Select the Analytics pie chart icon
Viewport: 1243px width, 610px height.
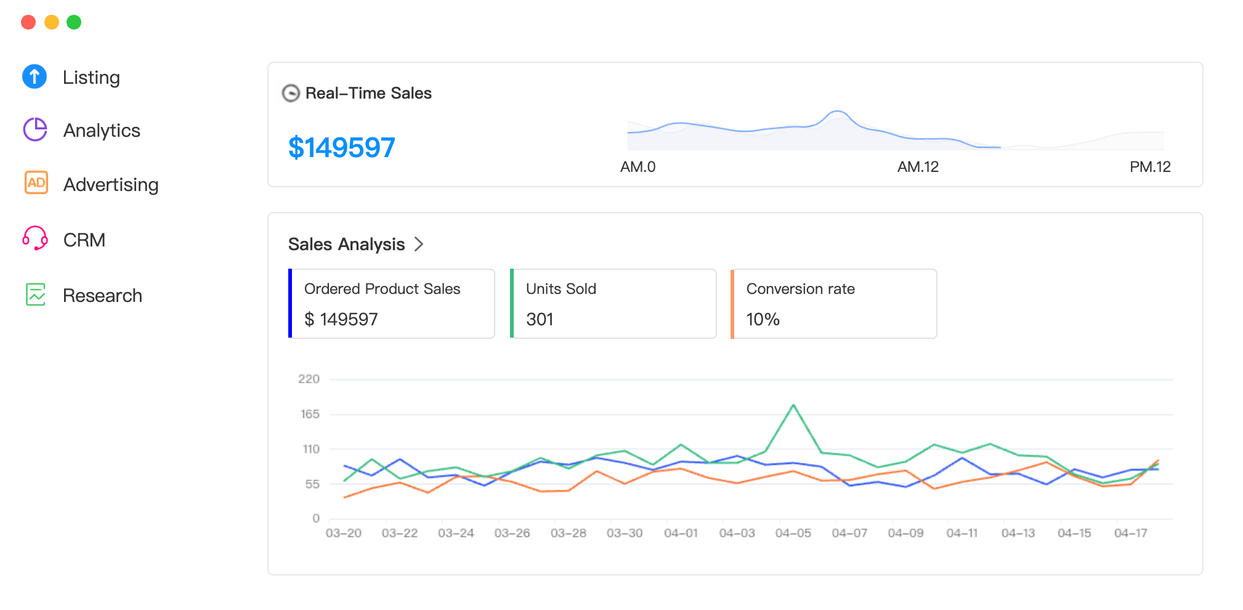[34, 130]
